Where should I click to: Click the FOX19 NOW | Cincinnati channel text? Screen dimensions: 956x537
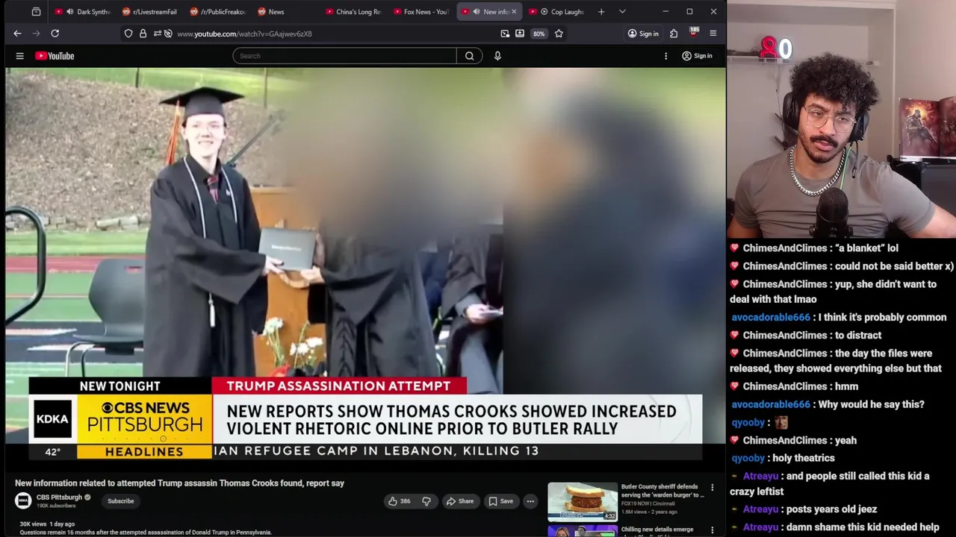click(x=648, y=503)
